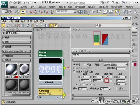This screenshot has height=105, width=140.
Task: Open help with the question mark icon
Action: [123, 3]
